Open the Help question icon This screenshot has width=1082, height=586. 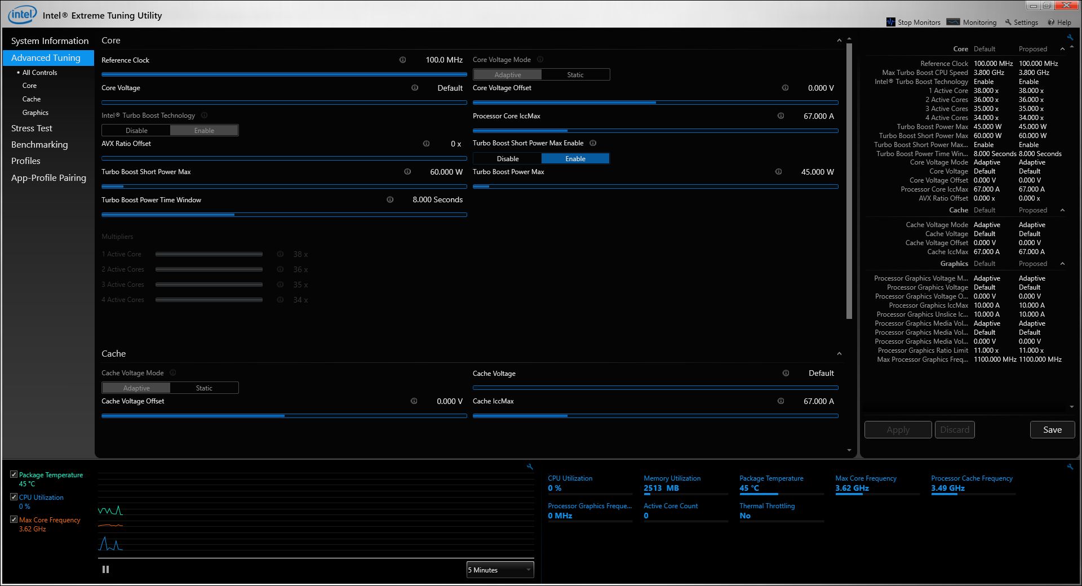1051,23
